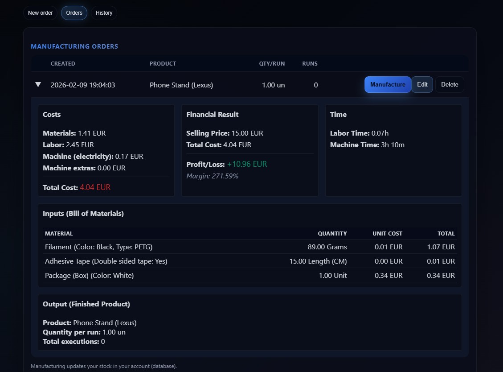503x372 pixels.
Task: Click the Created column header
Action: [63, 64]
